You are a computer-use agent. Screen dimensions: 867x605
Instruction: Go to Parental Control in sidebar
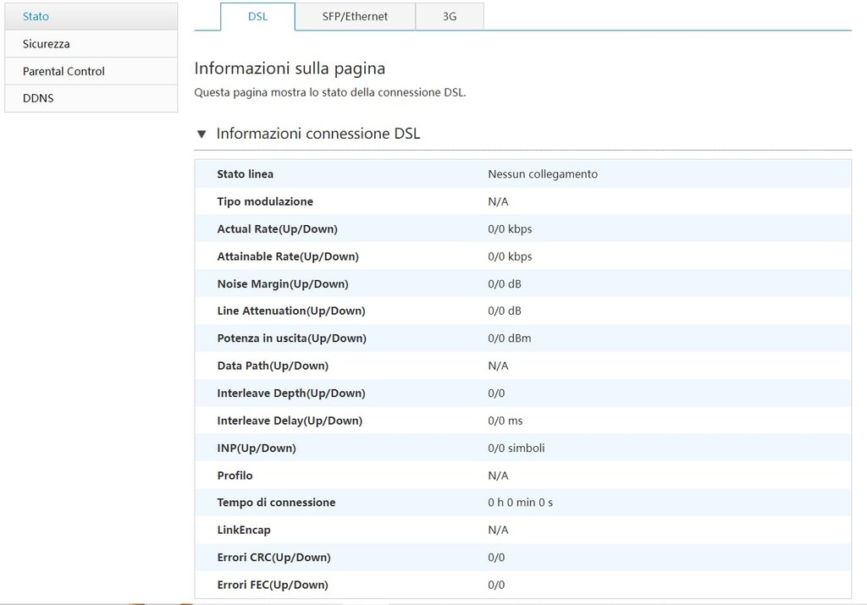(91, 71)
